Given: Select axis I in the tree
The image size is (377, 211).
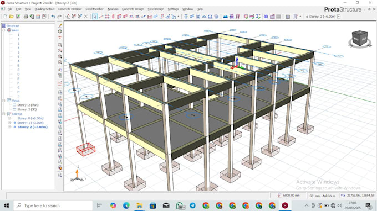Looking at the screenshot, I should pos(18,96).
